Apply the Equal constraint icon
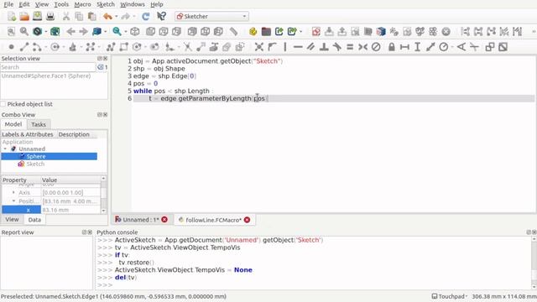This screenshot has width=537, height=302. coord(350,47)
